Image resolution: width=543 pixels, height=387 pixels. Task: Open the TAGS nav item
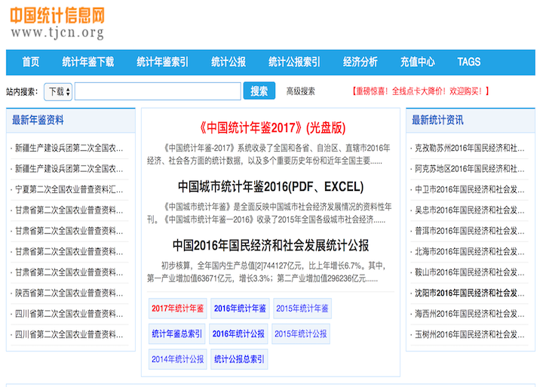(469, 62)
